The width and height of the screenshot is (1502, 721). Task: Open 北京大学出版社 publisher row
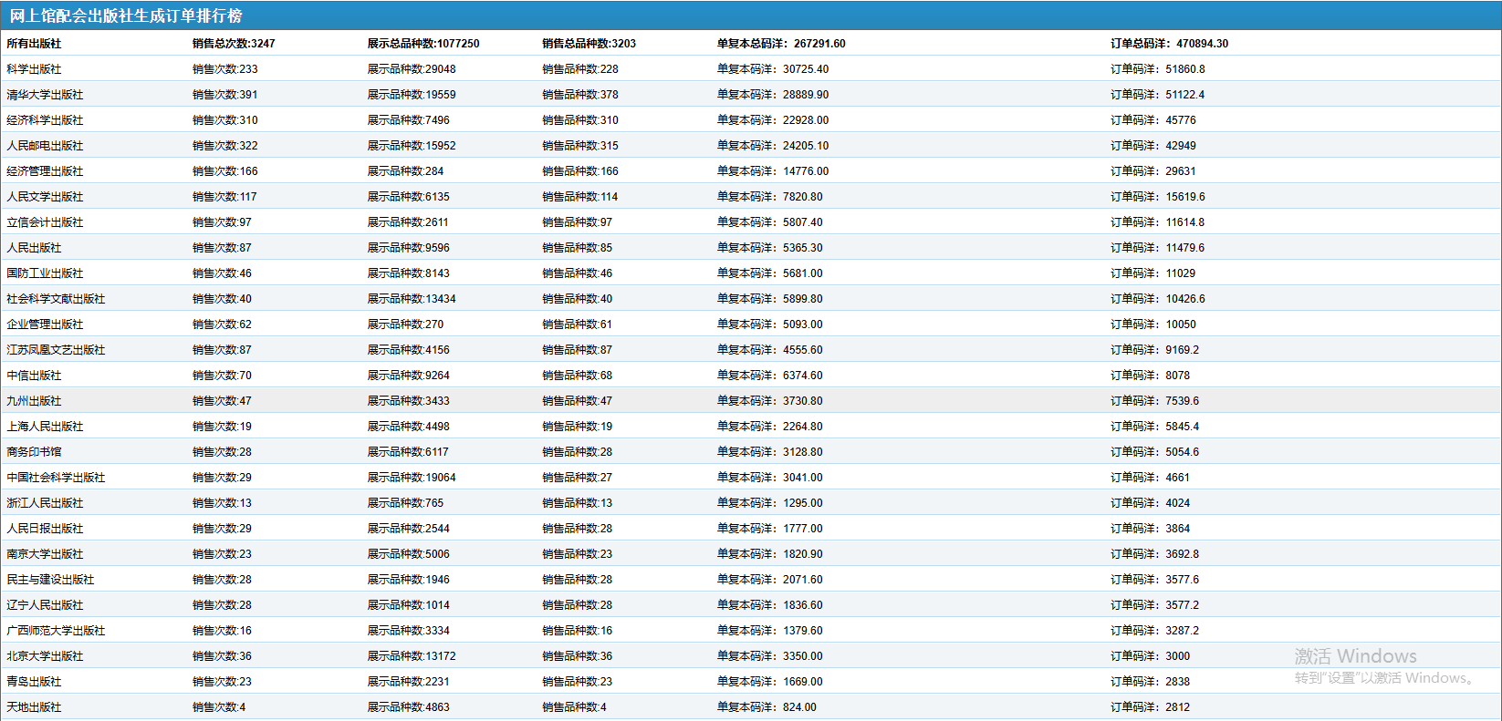point(45,656)
